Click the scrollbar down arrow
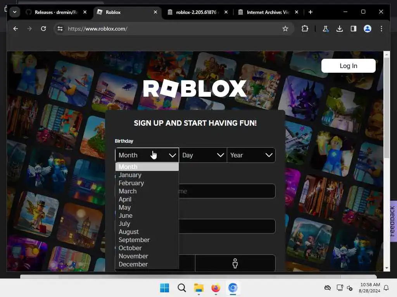The width and height of the screenshot is (397, 297). (387, 268)
